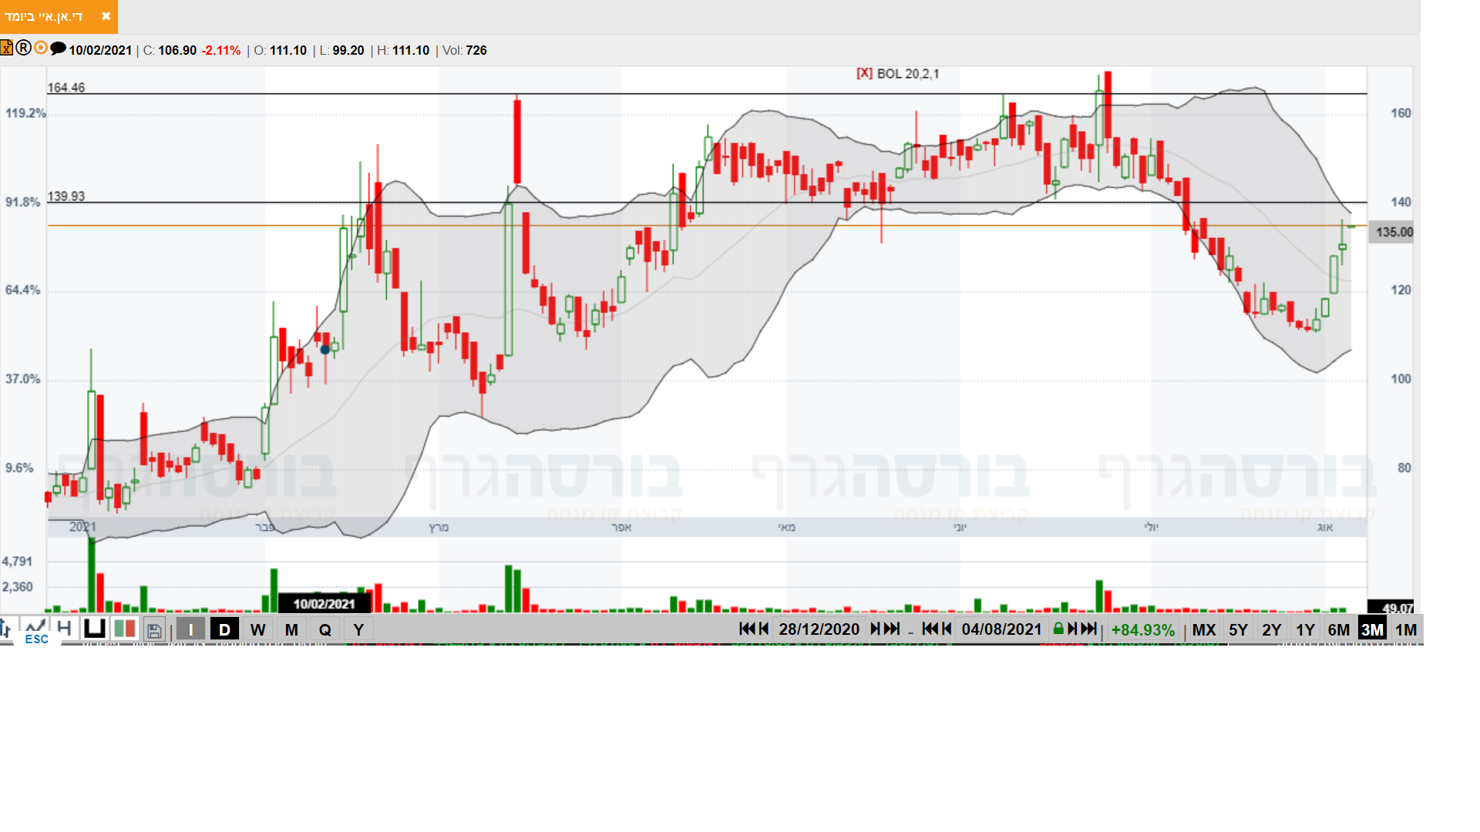
Task: Jump start date to first record
Action: (746, 629)
